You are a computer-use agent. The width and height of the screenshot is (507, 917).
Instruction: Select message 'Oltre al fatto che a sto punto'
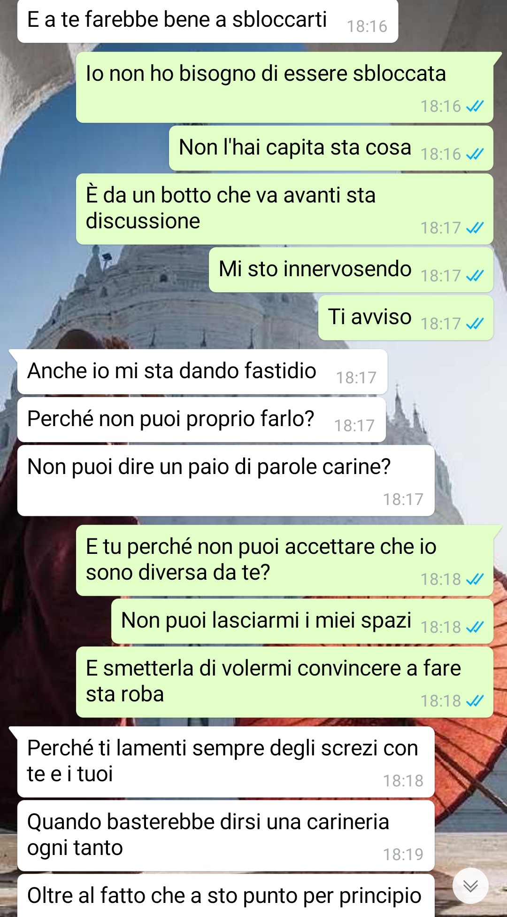226,895
